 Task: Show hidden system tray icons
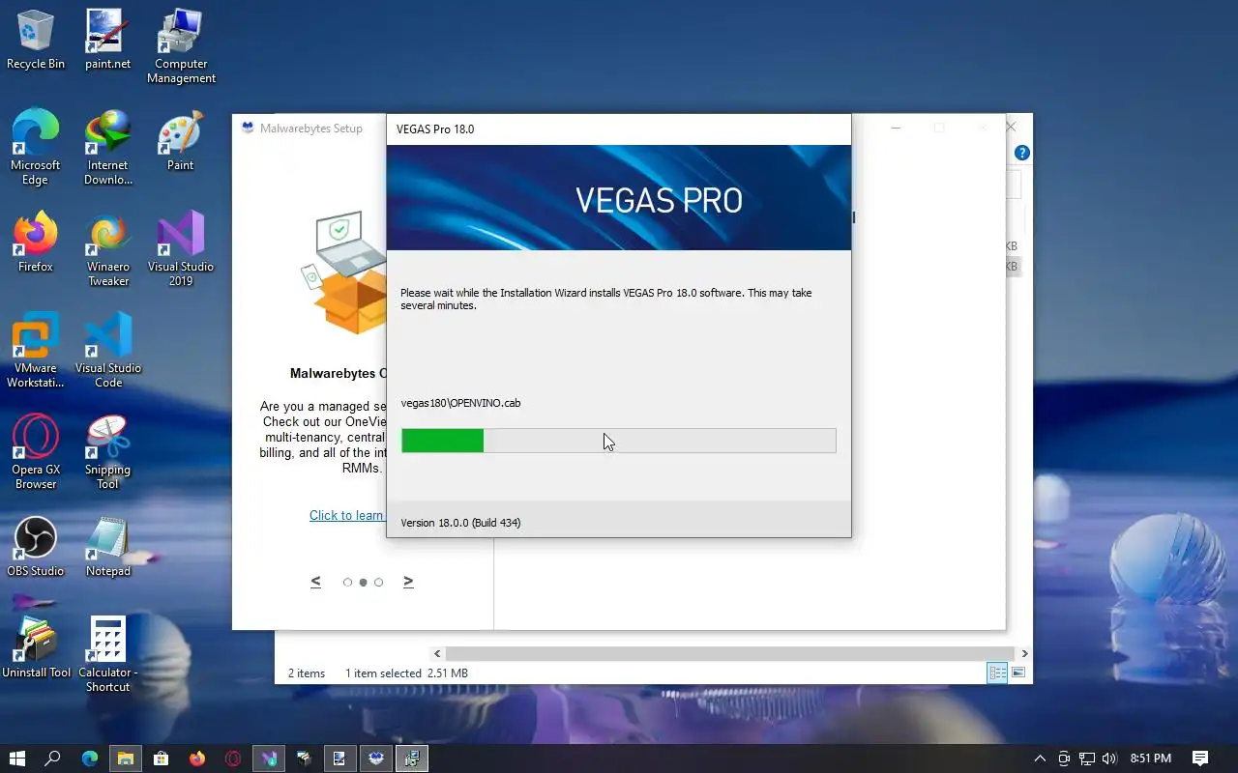pos(1040,759)
